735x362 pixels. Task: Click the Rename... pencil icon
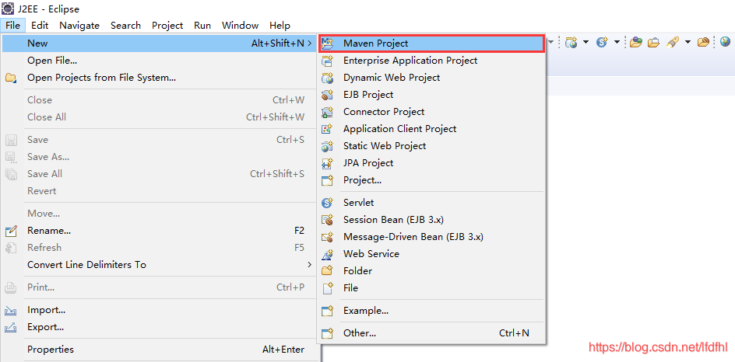tap(11, 231)
